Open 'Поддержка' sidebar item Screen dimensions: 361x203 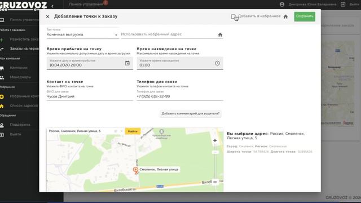20,125
